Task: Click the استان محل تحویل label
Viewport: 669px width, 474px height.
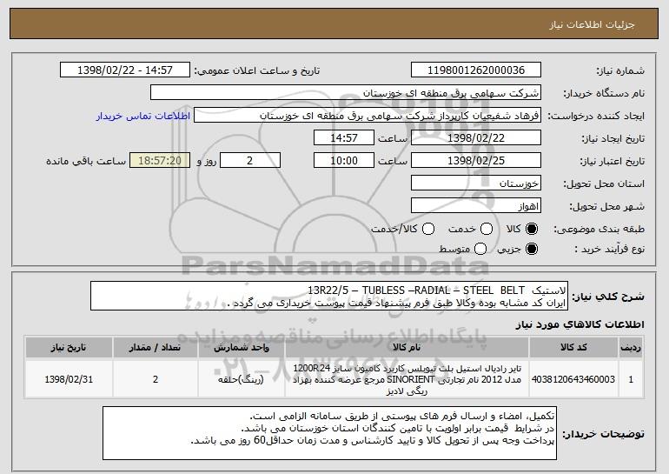Action: coord(604,184)
